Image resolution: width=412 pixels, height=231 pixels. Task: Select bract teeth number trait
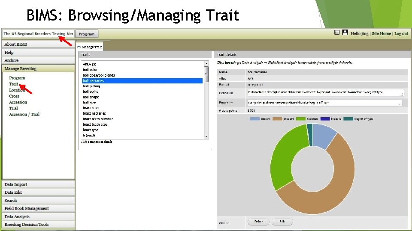pos(142,119)
